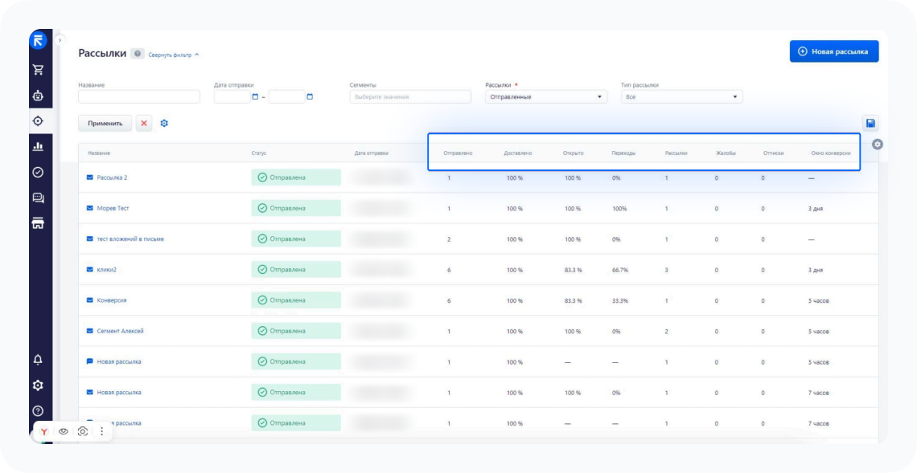The height and width of the screenshot is (473, 917).
Task: Focus the start date input field
Action: [x=232, y=97]
